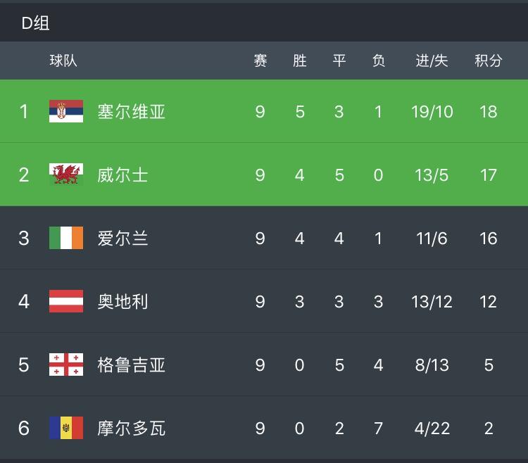The width and height of the screenshot is (528, 463).
Task: Open team 塞尔维亚 details
Action: [x=132, y=111]
